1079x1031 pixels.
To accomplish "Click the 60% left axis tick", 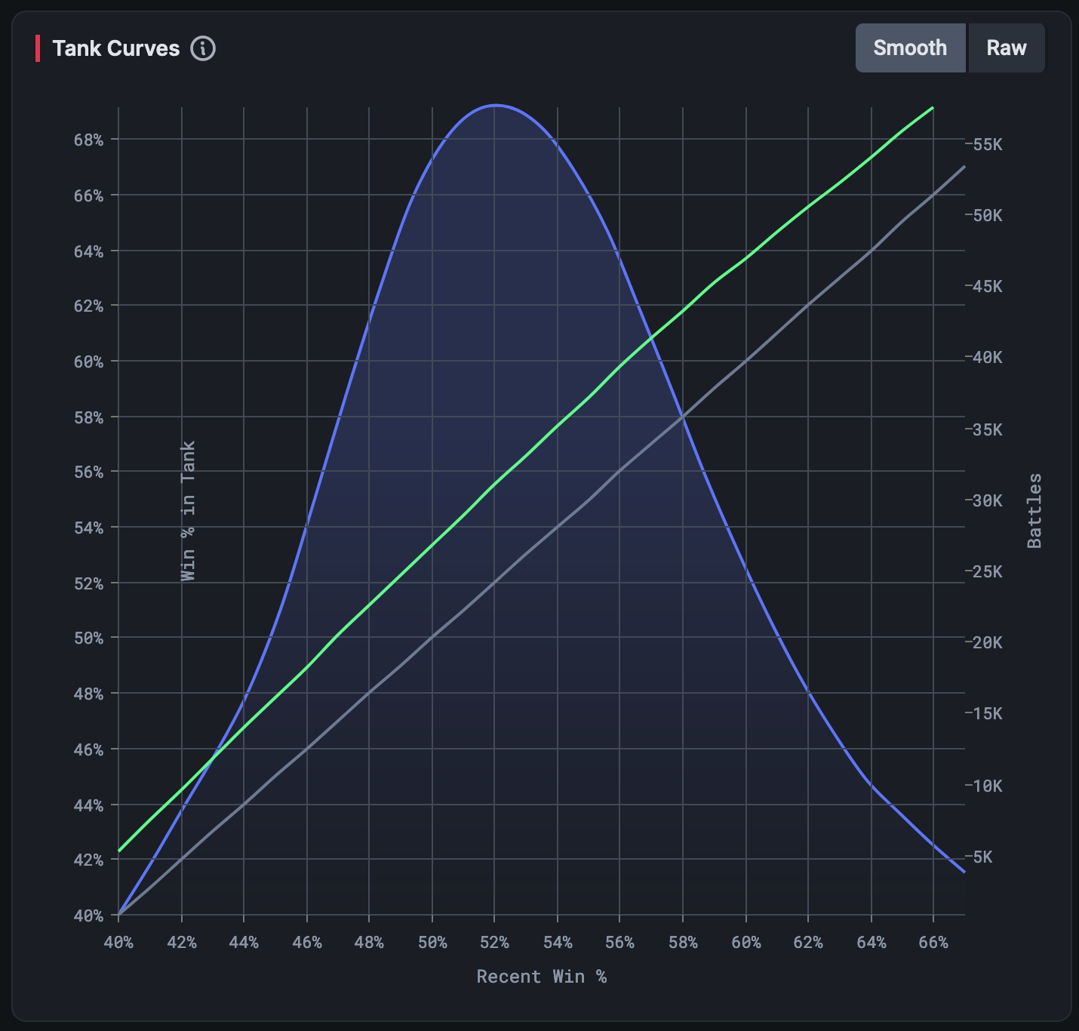I will tap(88, 362).
